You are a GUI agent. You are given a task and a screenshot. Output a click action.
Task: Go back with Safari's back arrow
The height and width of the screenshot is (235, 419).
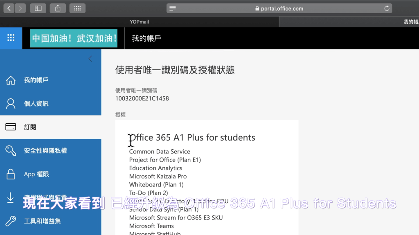pos(9,8)
